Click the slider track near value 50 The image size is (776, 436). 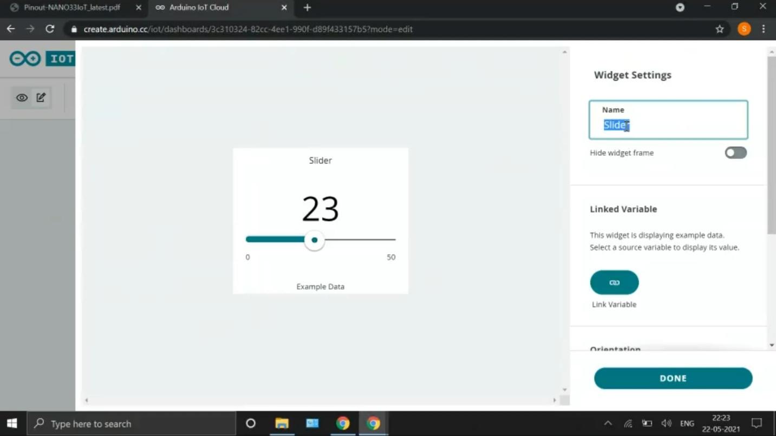click(391, 239)
